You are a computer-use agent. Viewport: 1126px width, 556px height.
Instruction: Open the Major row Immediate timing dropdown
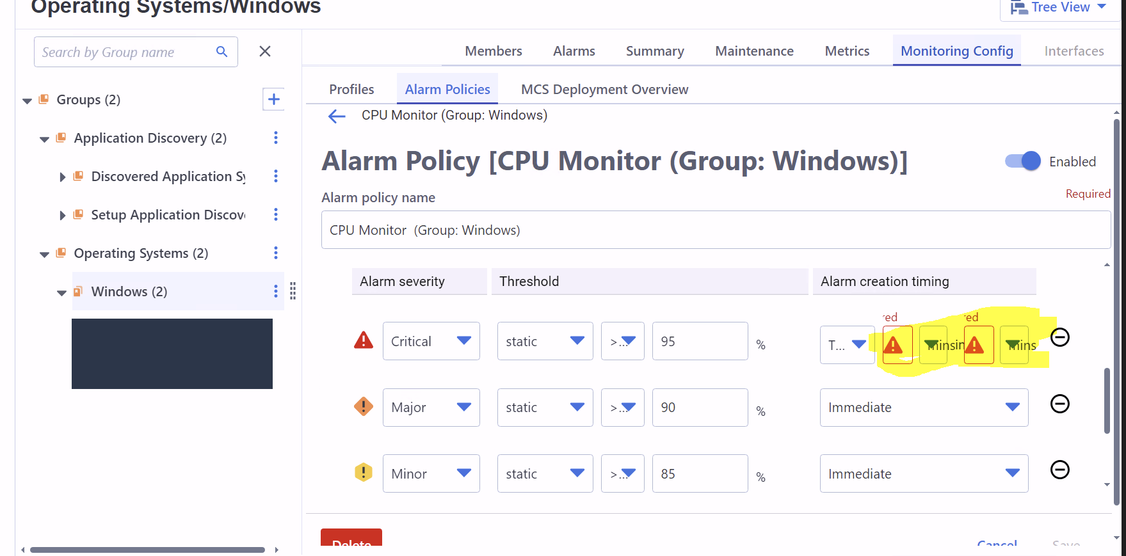[923, 408]
